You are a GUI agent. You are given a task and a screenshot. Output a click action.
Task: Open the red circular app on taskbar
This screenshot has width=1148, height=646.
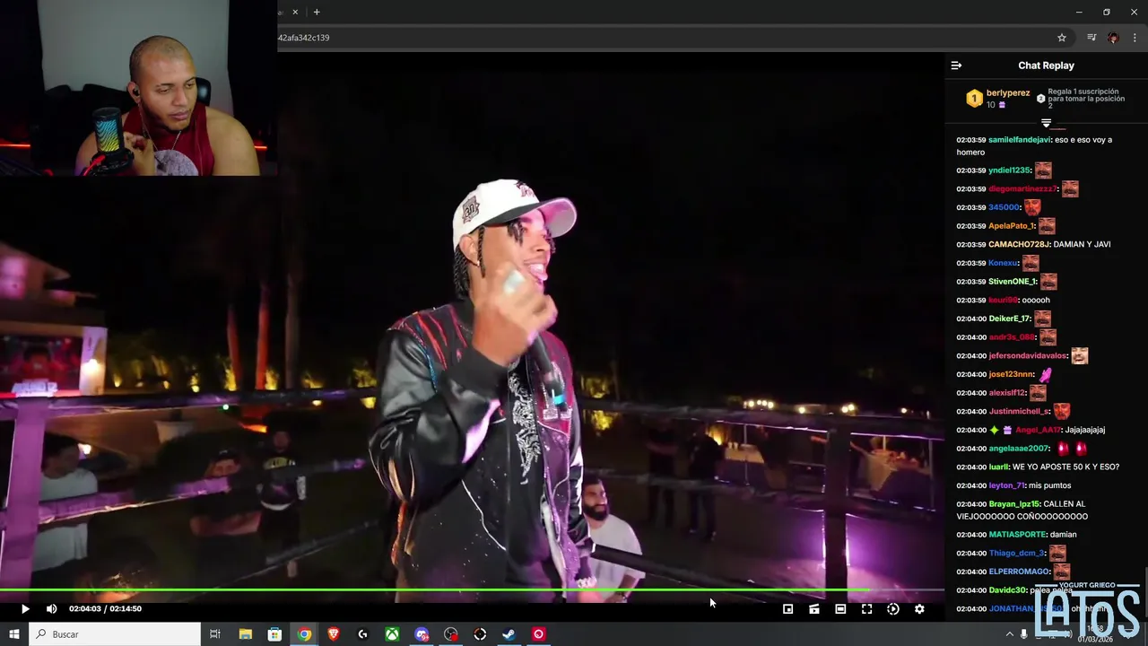pos(538,634)
